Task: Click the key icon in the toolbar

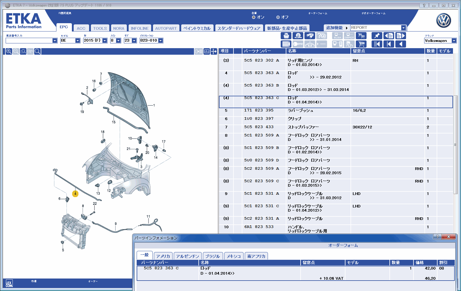Action: 298,44
